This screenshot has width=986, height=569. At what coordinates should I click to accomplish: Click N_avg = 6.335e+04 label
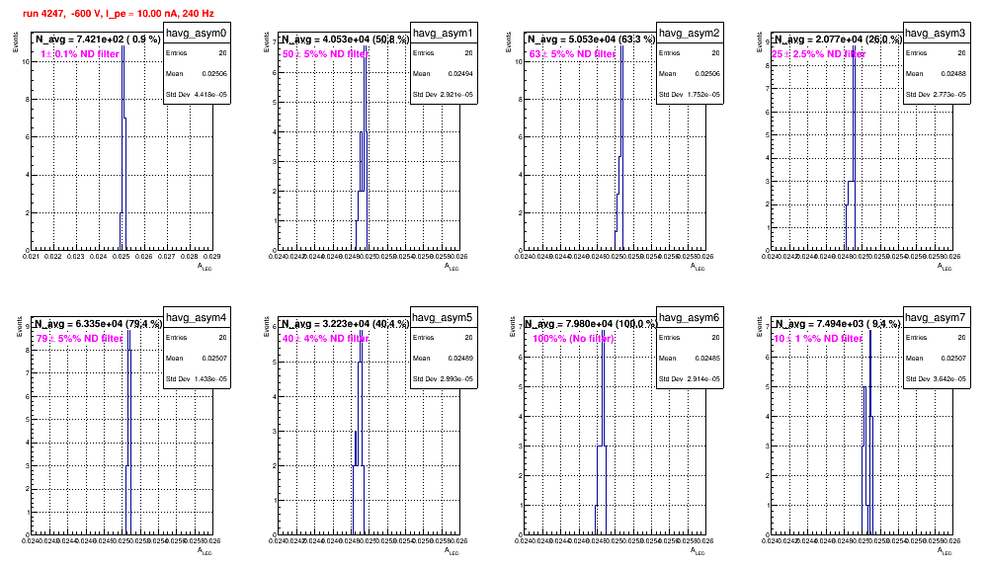click(x=98, y=324)
